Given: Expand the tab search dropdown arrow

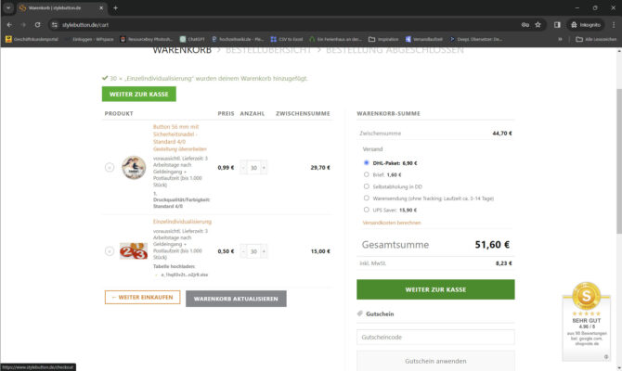Looking at the screenshot, I should [8, 7].
